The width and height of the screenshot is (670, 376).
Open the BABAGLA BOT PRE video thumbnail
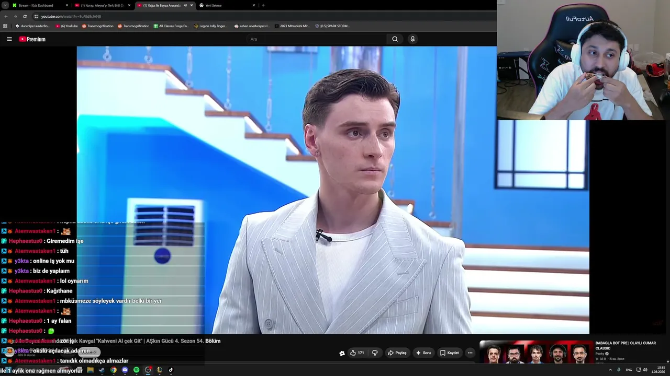(536, 352)
